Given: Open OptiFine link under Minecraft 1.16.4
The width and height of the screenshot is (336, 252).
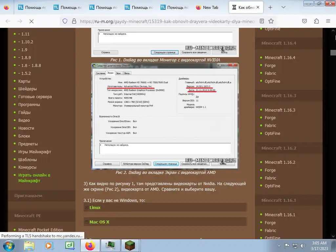Looking at the screenshot, I should click(x=272, y=81).
